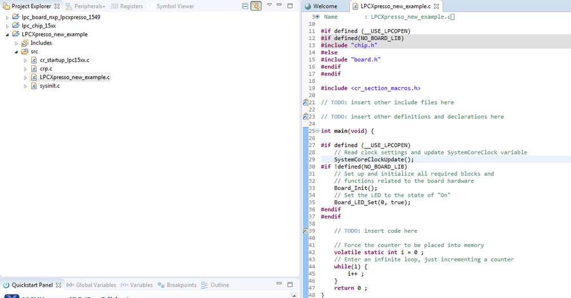Minimize the Quickstart panel
Viewport: 571px width, 298px height.
coord(279,284)
